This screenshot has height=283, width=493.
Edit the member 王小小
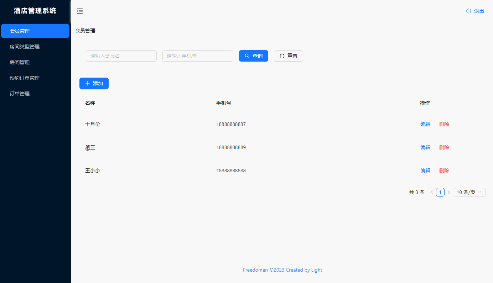click(425, 171)
